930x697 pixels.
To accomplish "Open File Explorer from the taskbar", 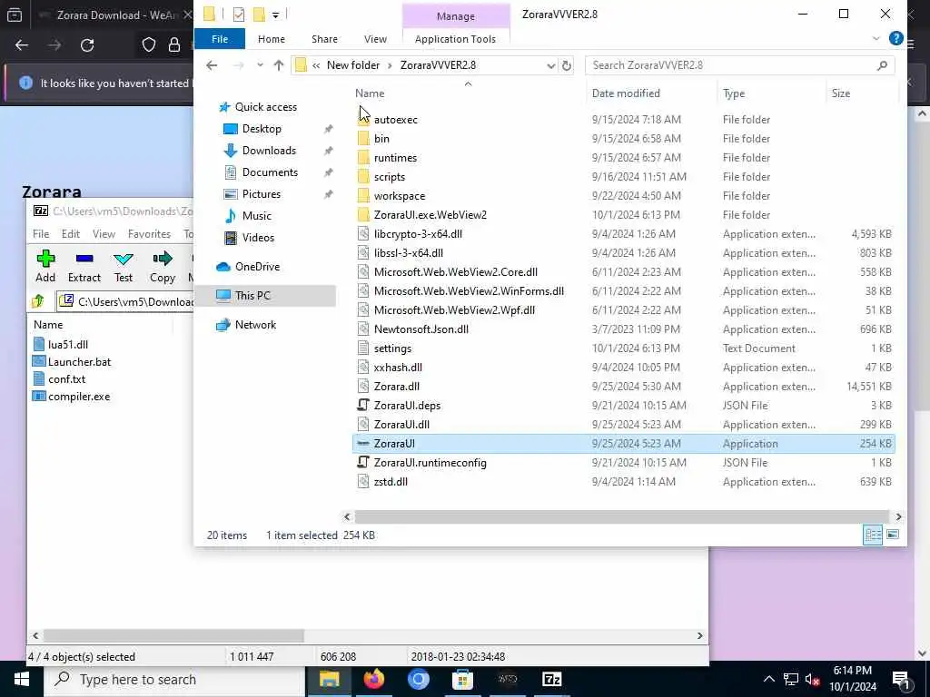I will pos(329,679).
